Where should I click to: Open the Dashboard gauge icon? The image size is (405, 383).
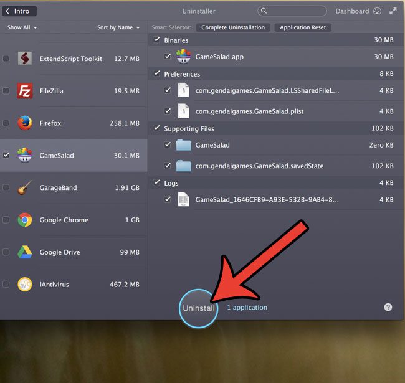pyautogui.click(x=377, y=11)
